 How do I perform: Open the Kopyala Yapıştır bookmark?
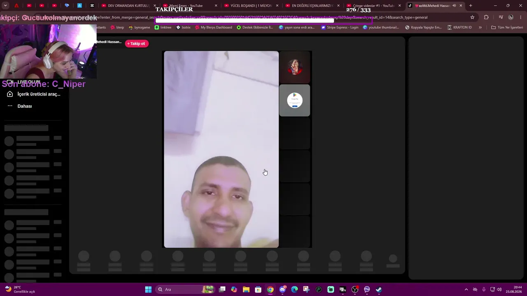click(424, 28)
